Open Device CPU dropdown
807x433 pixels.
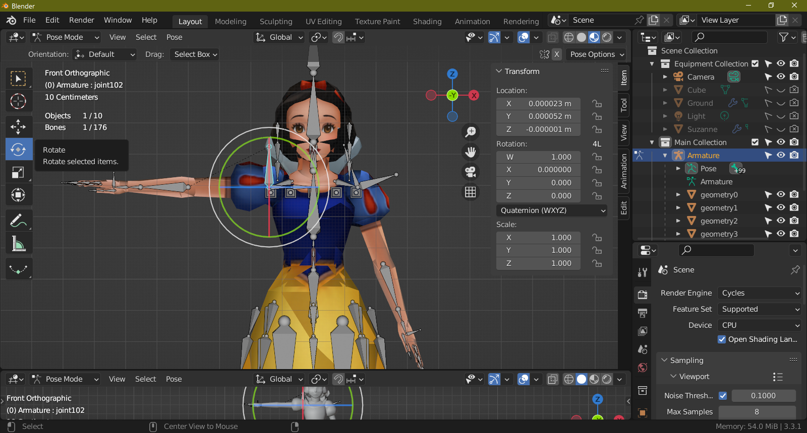coord(760,325)
